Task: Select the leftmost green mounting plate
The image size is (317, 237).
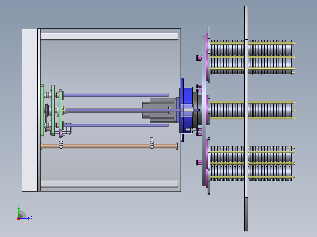Action: 42,110
